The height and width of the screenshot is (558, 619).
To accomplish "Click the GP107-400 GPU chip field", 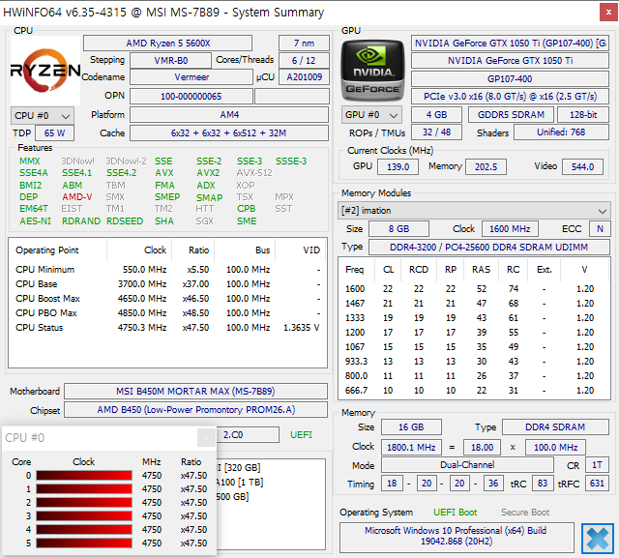I will click(x=510, y=79).
